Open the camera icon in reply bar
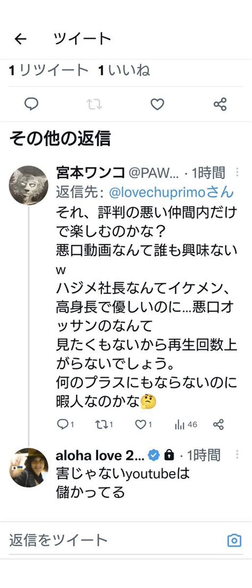Viewport: 252px width, 588px height. [234, 541]
